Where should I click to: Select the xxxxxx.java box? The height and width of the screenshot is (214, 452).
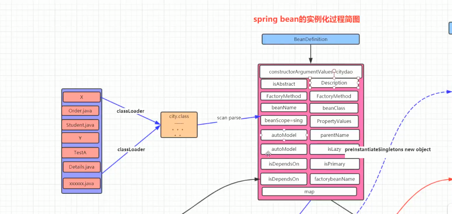[x=81, y=183]
